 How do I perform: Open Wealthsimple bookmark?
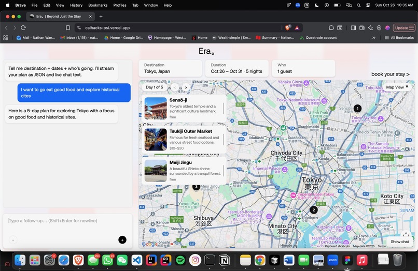coord(231,38)
